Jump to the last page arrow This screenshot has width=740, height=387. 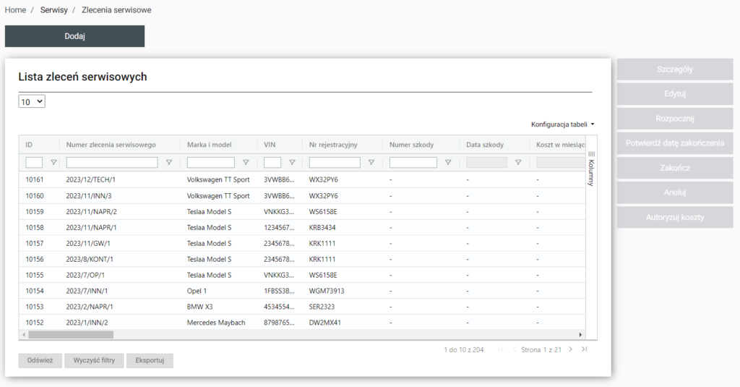tap(584, 349)
